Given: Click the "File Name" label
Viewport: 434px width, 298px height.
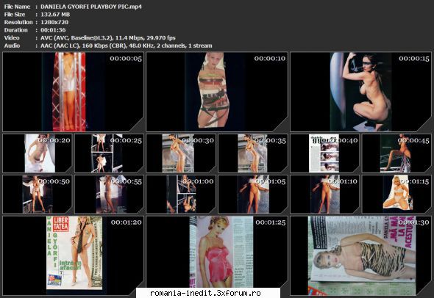Looking at the screenshot, I should pyautogui.click(x=17, y=7).
